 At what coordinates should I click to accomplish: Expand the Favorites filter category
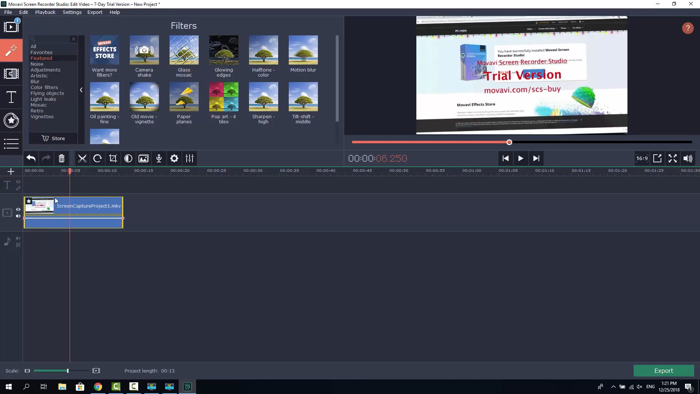[x=41, y=52]
